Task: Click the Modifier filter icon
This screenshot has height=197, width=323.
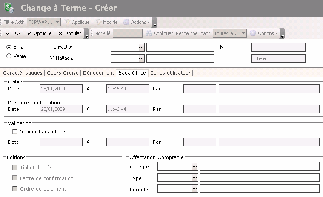Action: pos(98,22)
